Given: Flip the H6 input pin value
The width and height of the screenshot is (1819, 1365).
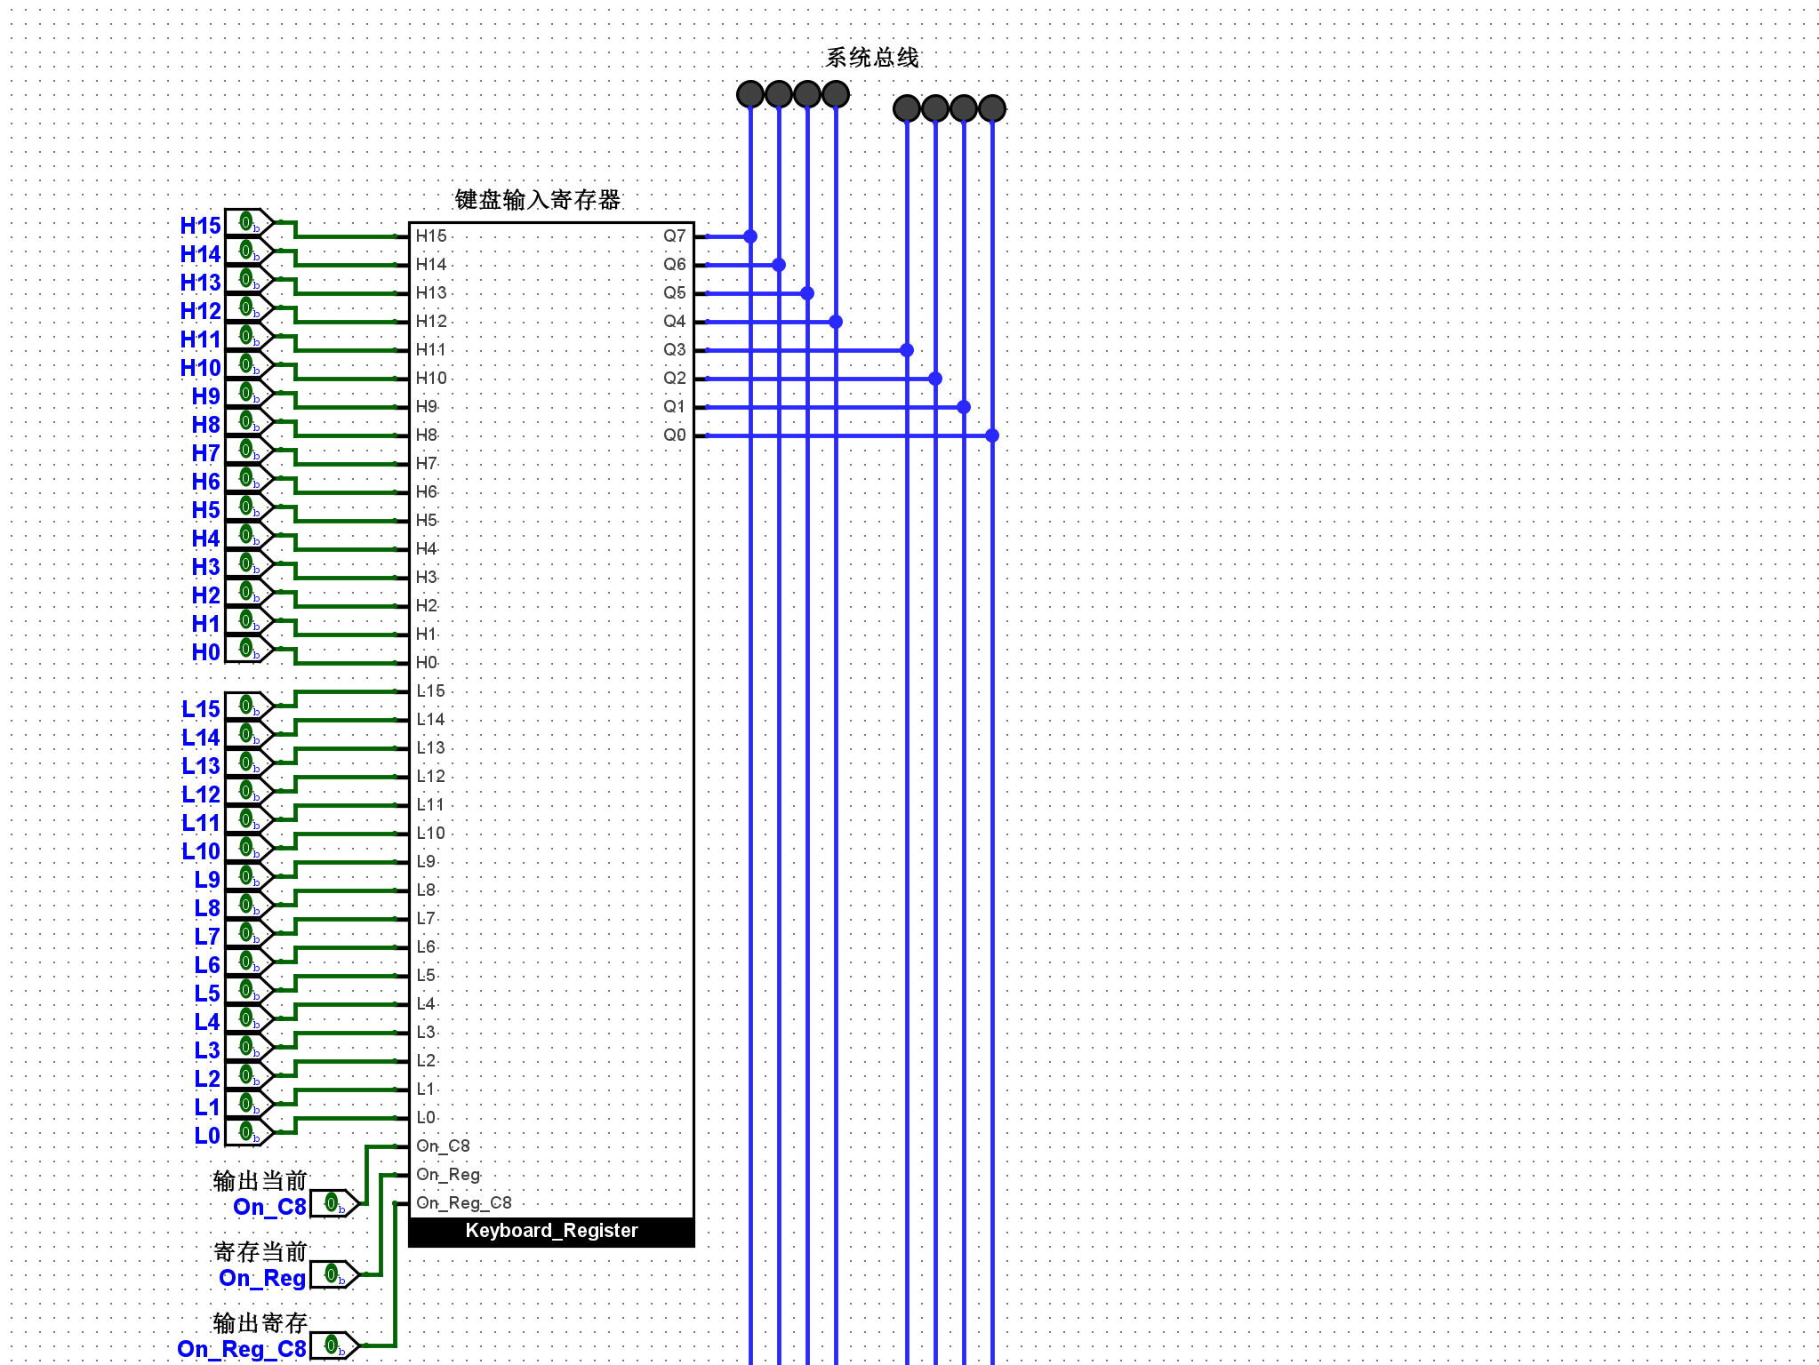Looking at the screenshot, I should 249,478.
